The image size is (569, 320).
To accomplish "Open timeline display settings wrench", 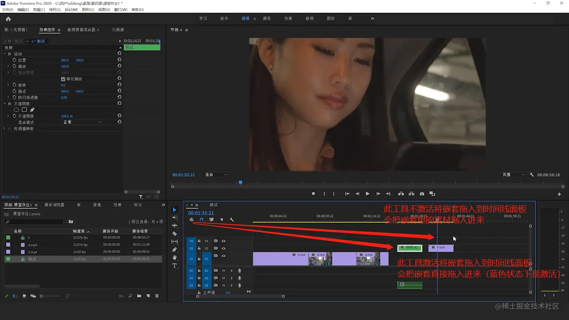I will [232, 220].
